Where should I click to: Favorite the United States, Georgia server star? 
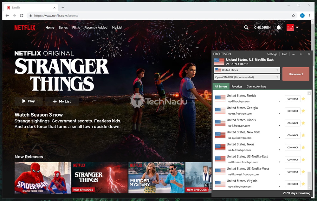303,111
